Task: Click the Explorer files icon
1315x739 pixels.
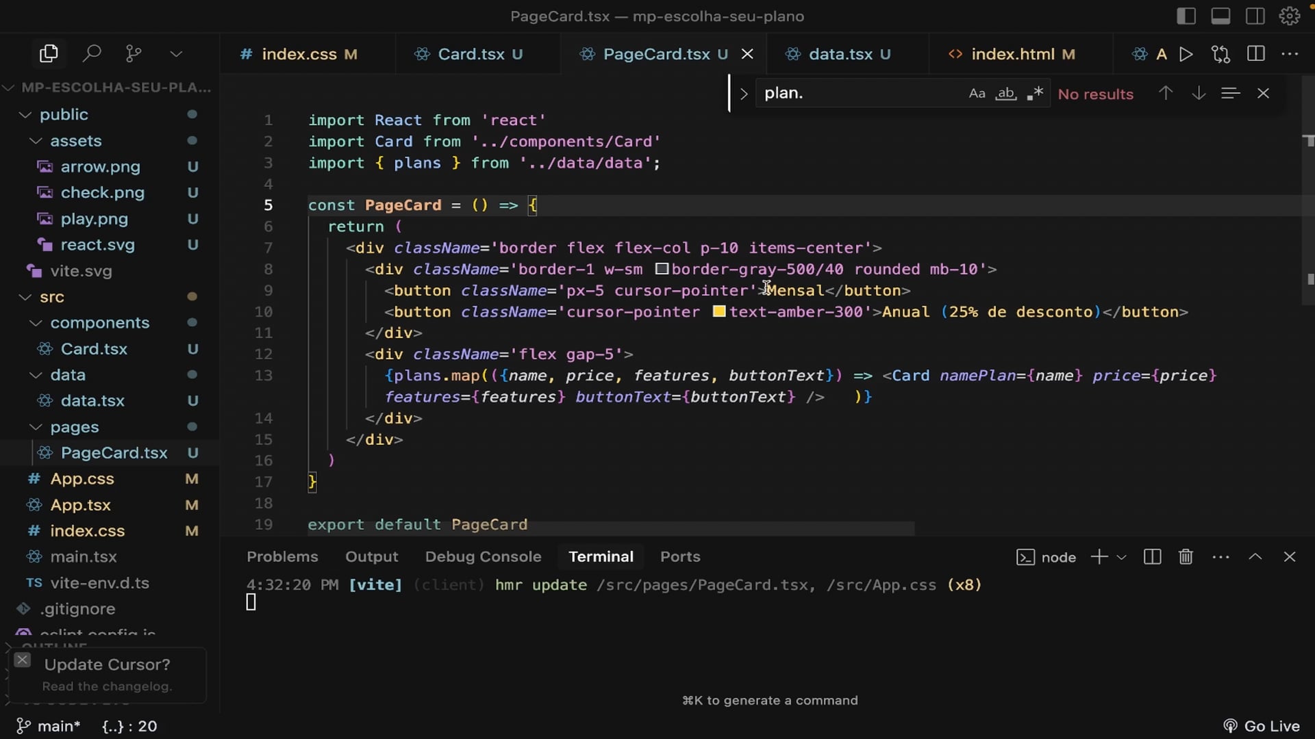Action: (x=49, y=53)
